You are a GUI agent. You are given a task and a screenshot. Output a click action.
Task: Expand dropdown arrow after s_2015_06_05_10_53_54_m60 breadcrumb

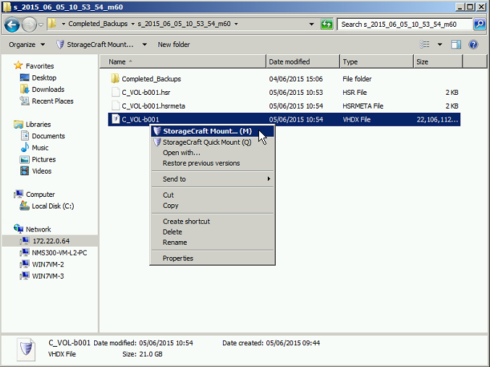point(236,24)
